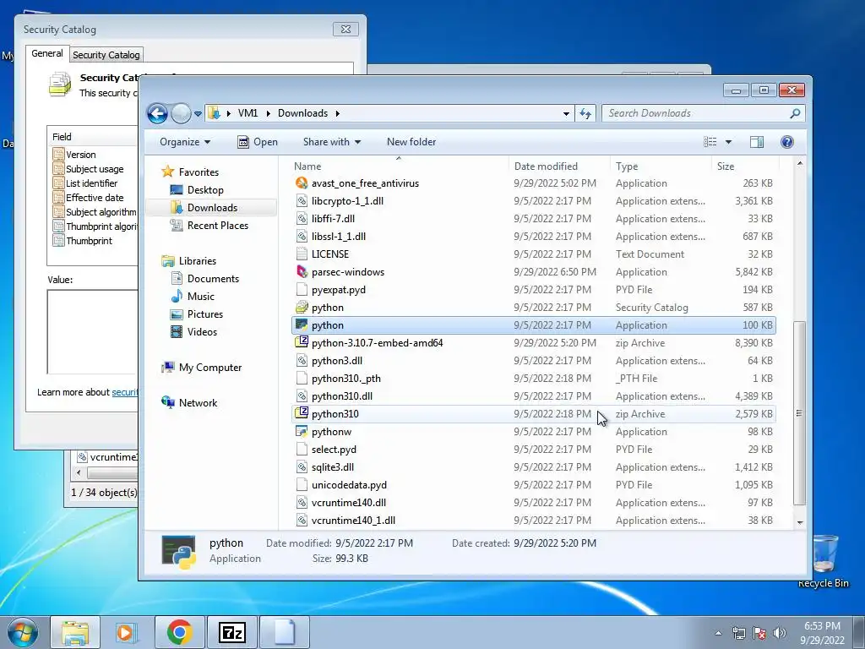Screen dimensions: 865x649
Task: Click the refresh button beside the address bar
Action: (x=585, y=113)
